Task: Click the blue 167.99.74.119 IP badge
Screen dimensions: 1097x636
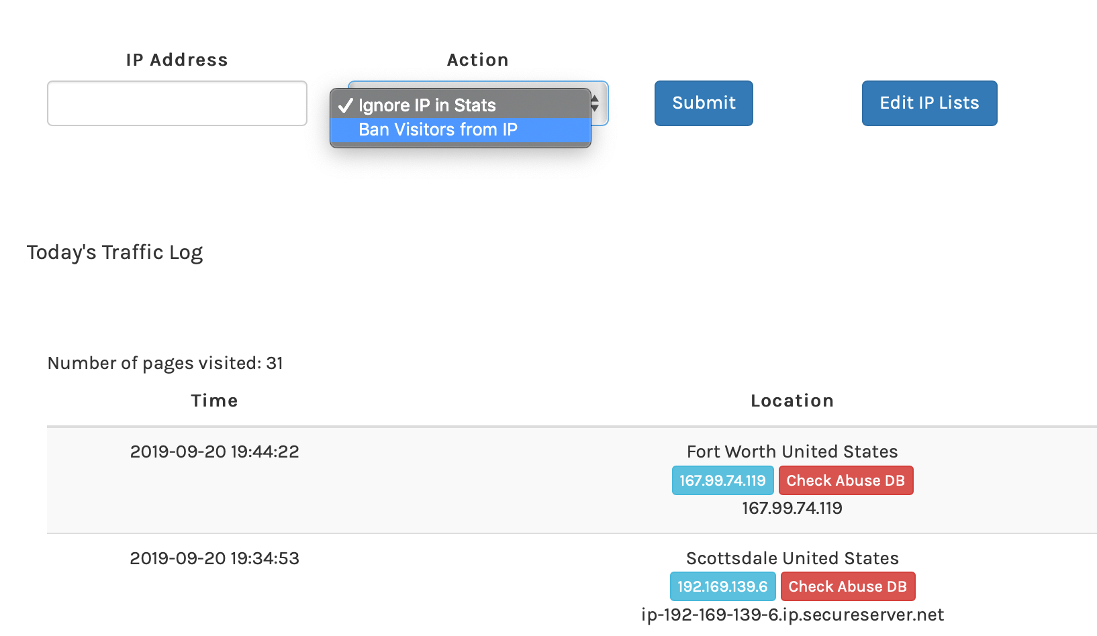Action: [x=722, y=480]
